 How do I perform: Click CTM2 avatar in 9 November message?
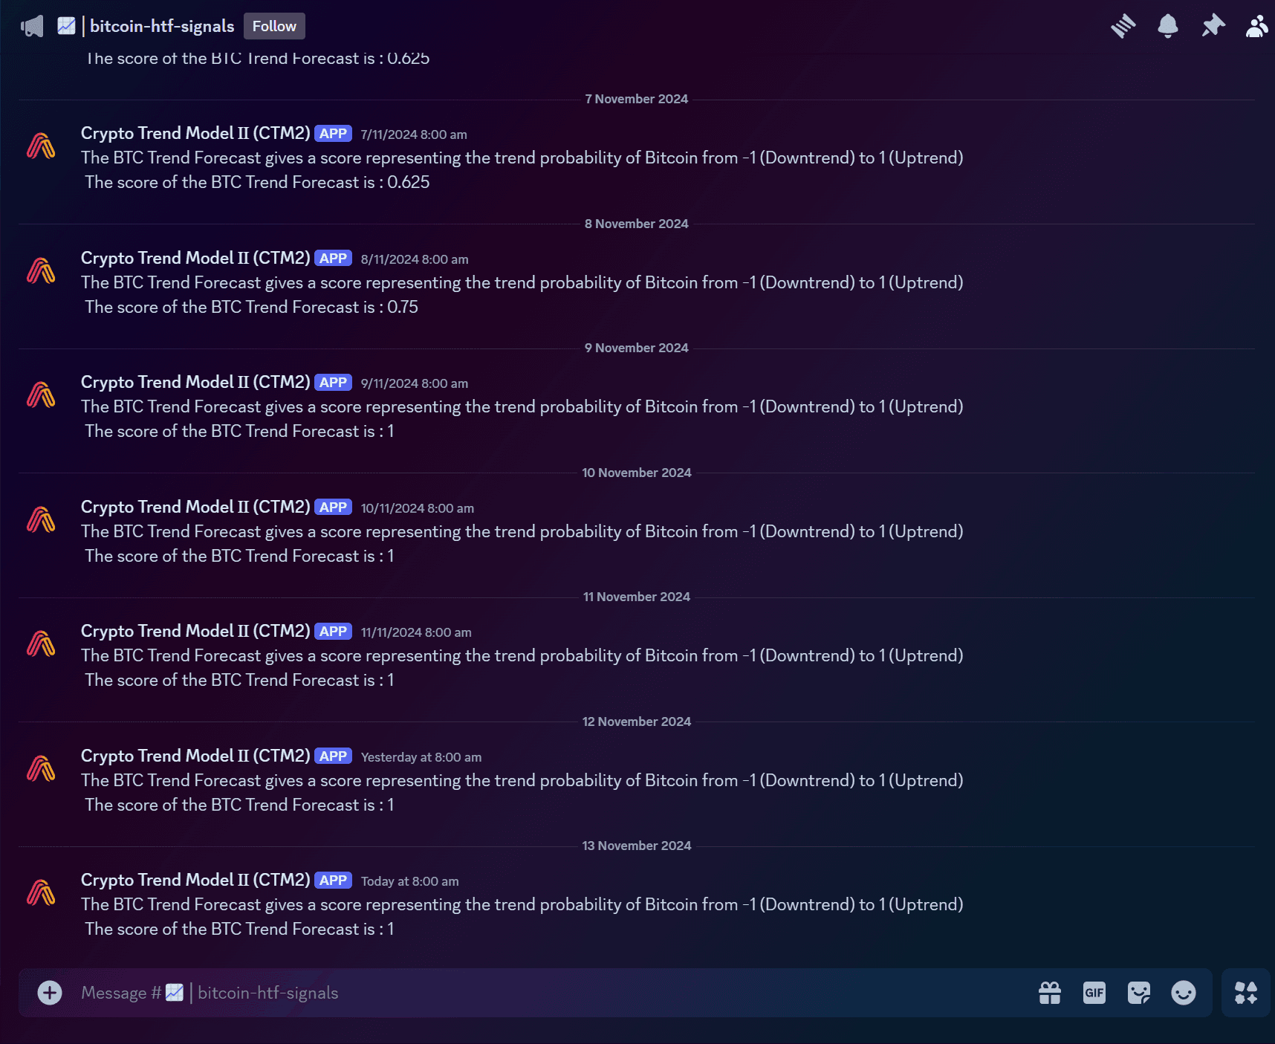click(42, 395)
